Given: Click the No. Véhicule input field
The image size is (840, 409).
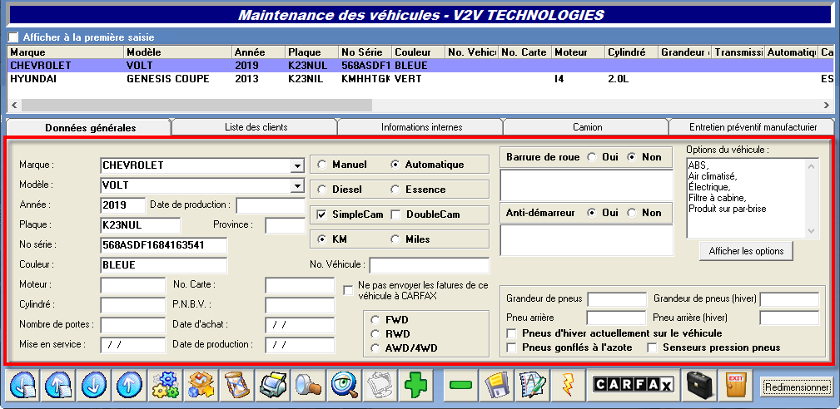Looking at the screenshot, I should tap(429, 265).
